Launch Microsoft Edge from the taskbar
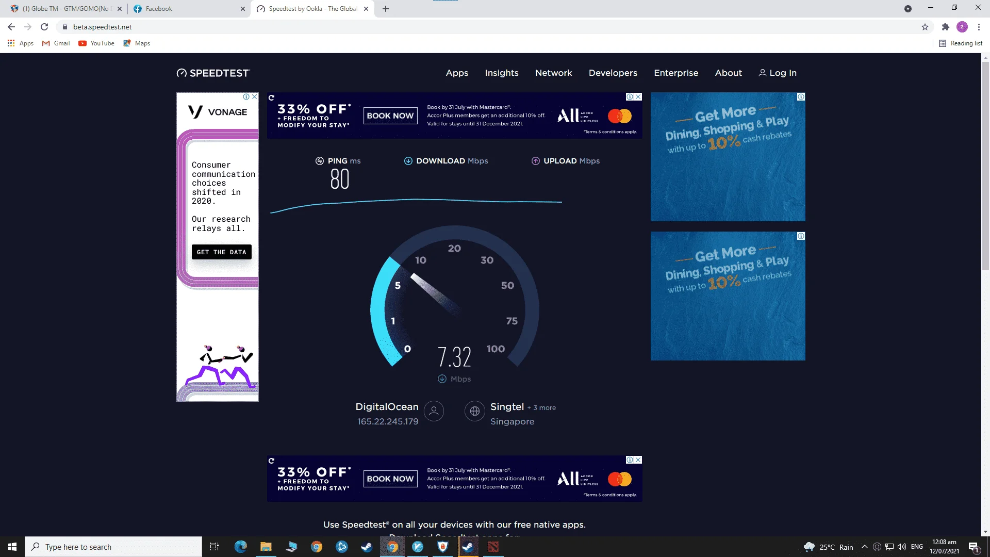 240,547
